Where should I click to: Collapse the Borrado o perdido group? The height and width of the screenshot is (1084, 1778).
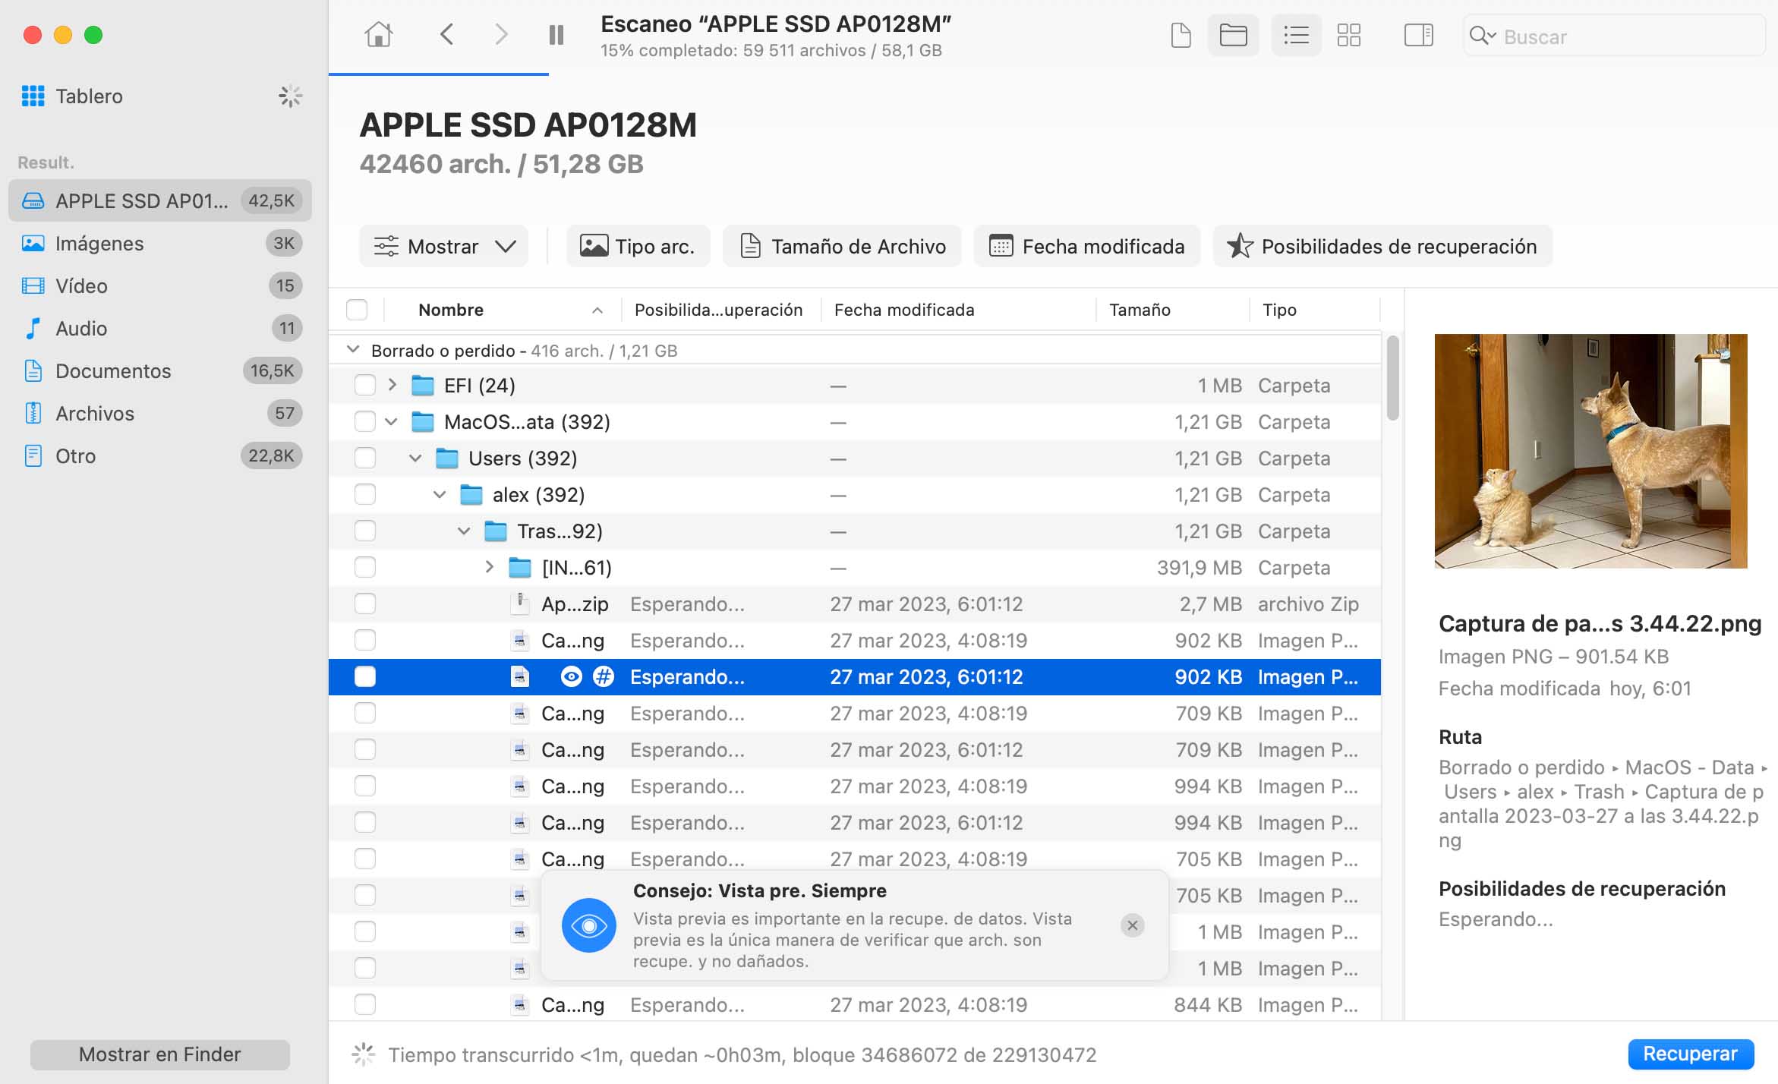(352, 350)
